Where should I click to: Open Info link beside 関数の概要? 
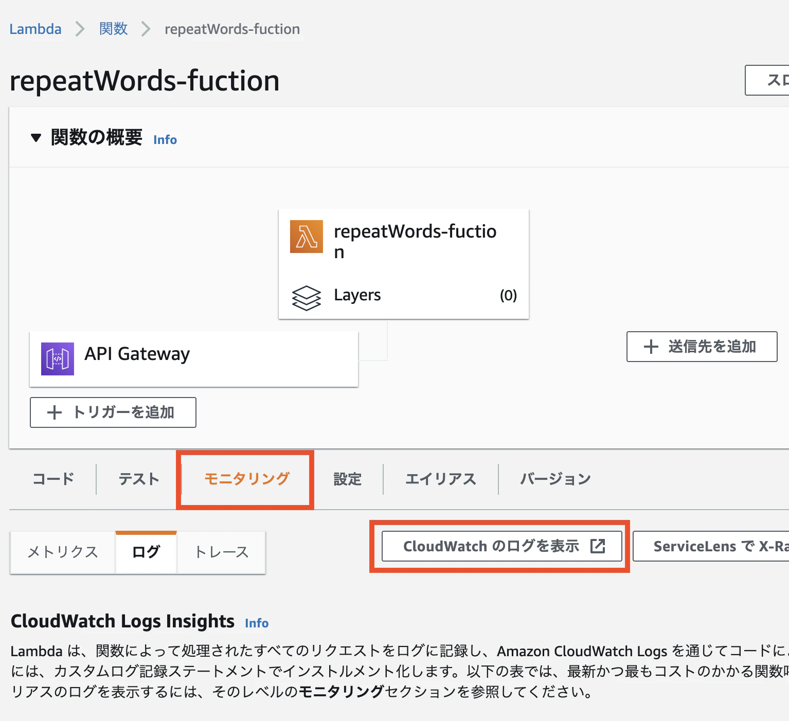165,140
